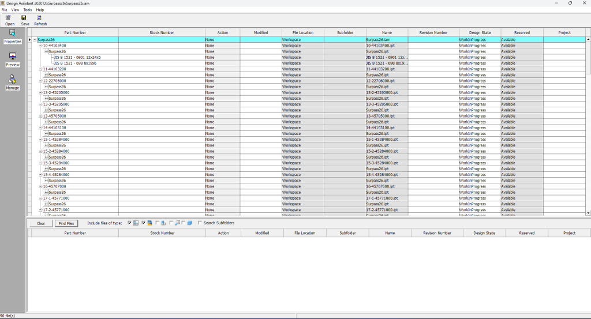This screenshot has height=319, width=591.
Task: Open the File menu
Action: tap(5, 10)
